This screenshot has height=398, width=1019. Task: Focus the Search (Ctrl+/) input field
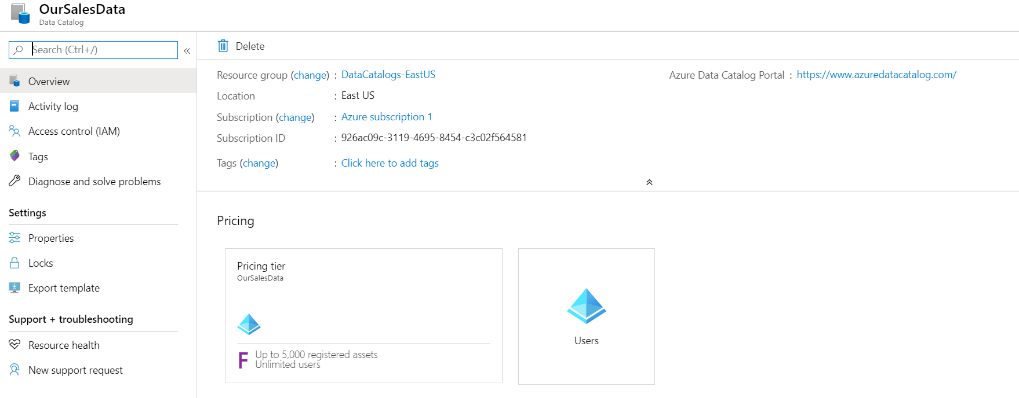pos(93,50)
